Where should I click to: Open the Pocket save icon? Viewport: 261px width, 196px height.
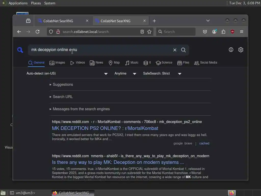tap(205, 32)
